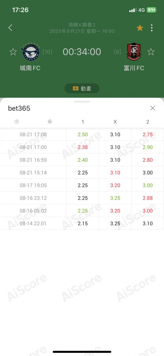Open the three-dot more options menu
Screen dimensions: 164x356
tap(152, 28)
